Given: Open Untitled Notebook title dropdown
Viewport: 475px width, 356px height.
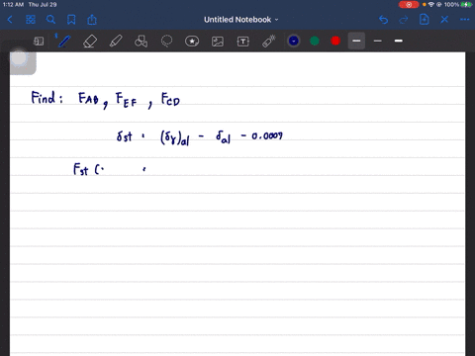Looking at the screenshot, I should [x=241, y=20].
